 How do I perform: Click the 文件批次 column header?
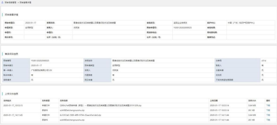pyautogui.click(x=8, y=101)
